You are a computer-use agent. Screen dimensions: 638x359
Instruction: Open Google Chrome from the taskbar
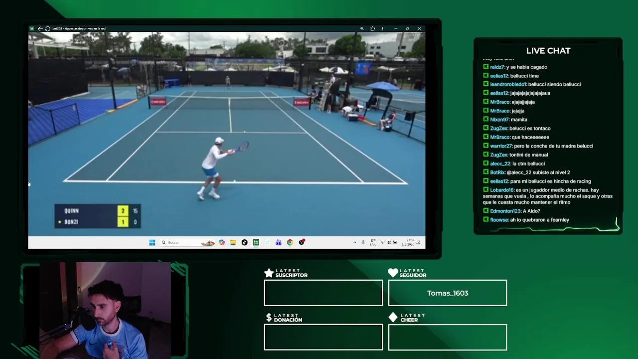[290, 243]
